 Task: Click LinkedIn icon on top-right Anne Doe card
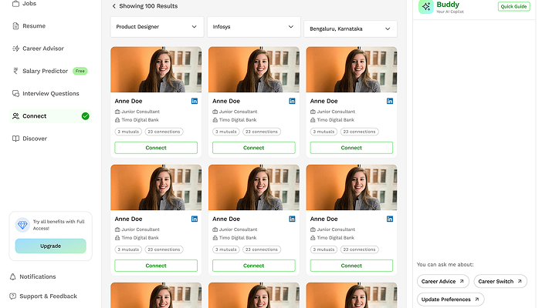(x=390, y=101)
